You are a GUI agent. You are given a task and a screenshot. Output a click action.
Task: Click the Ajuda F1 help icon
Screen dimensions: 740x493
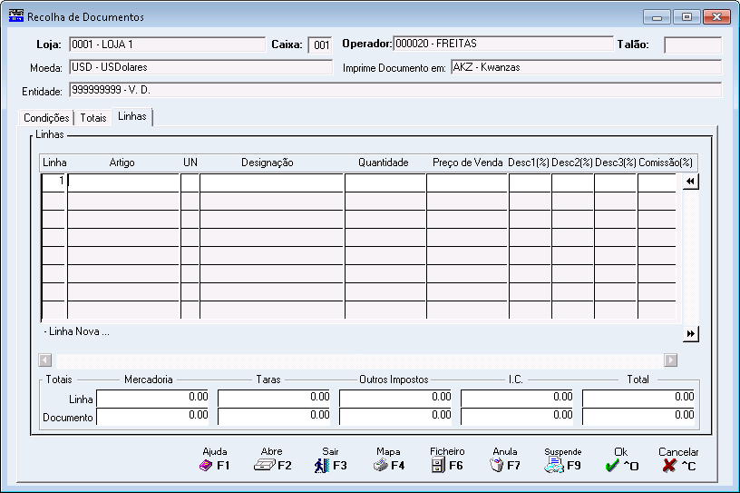[206, 466]
